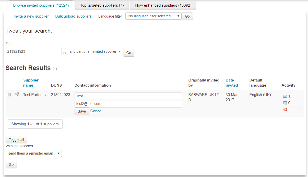This screenshot has width=308, height=177.
Task: Open the language filter dropdown
Action: [x=153, y=16]
